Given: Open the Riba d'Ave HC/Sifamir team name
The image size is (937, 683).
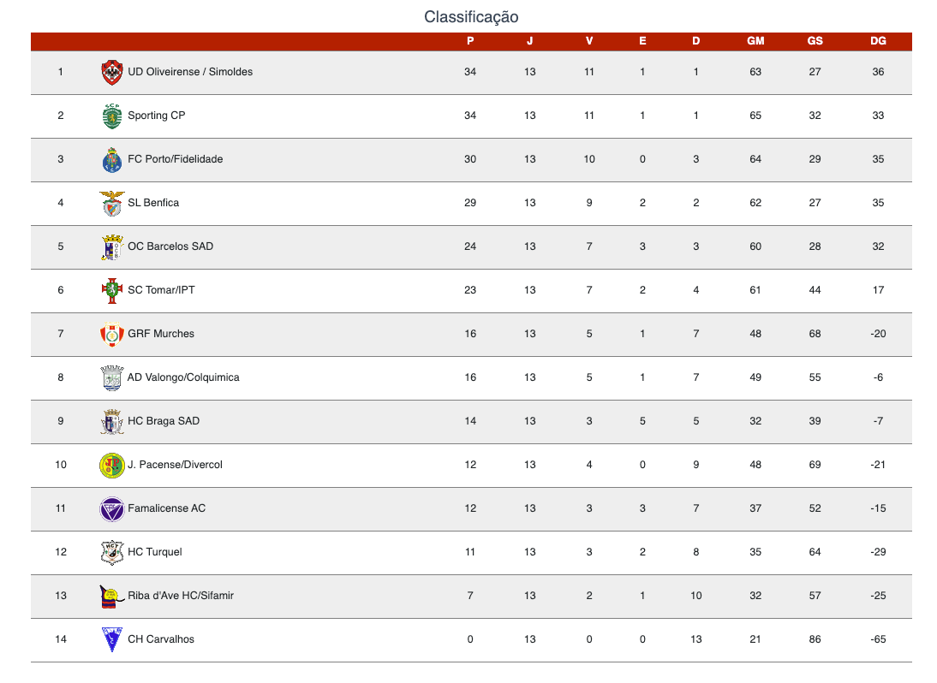Looking at the screenshot, I should point(181,595).
